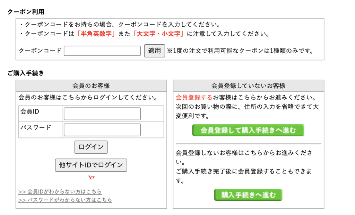
Task: Focus the パスワード text field
Action: point(102,130)
